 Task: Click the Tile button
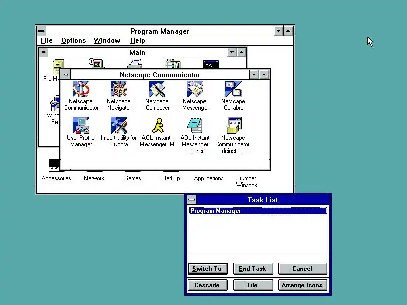click(x=253, y=285)
